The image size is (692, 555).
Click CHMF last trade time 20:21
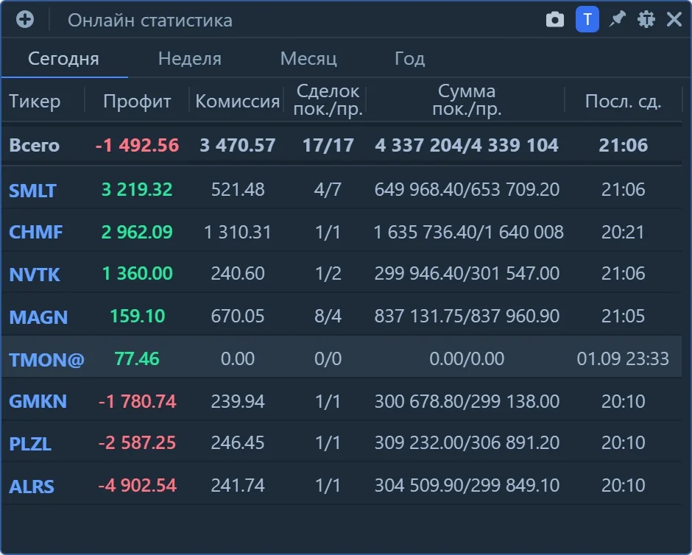click(623, 232)
